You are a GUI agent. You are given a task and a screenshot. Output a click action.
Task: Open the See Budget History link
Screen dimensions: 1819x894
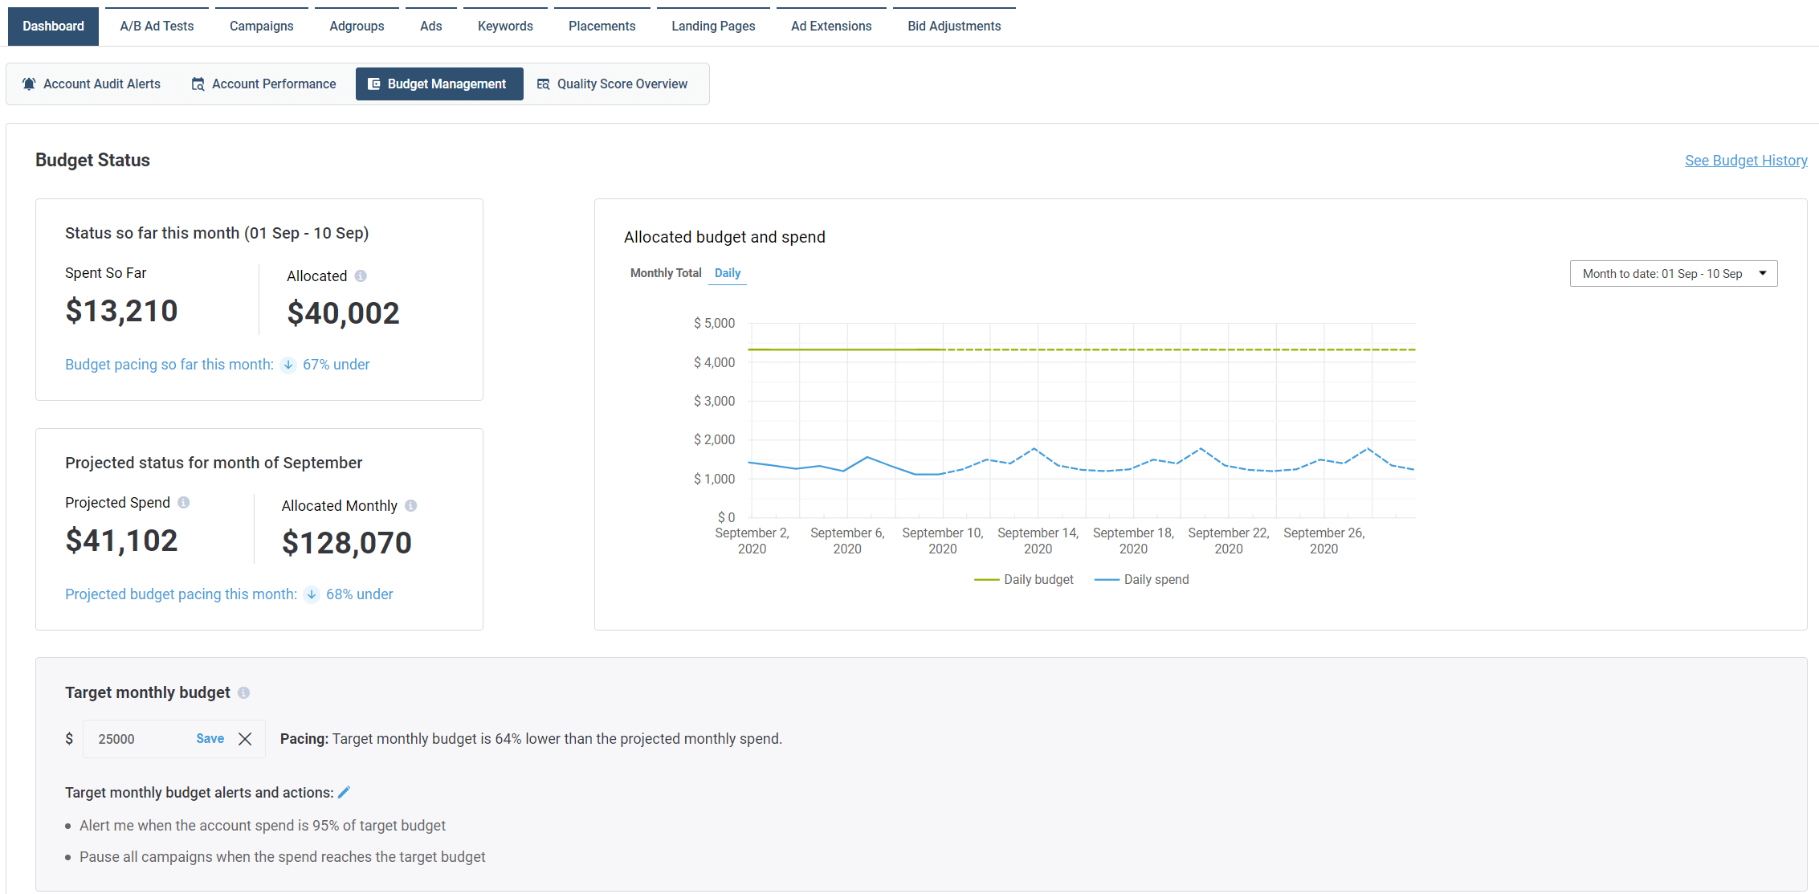pos(1746,161)
